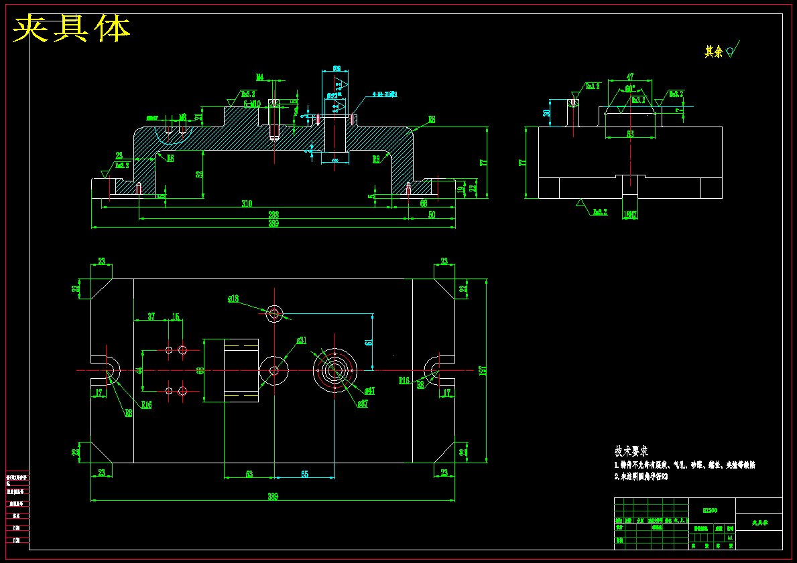797x563 pixels.
Task: Select the 77 height dimension in section view
Action: tap(483, 163)
